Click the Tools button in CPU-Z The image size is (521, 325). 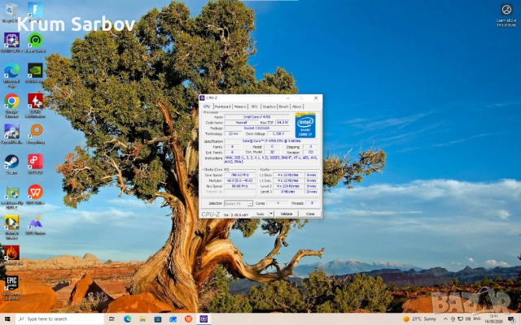pyautogui.click(x=260, y=214)
